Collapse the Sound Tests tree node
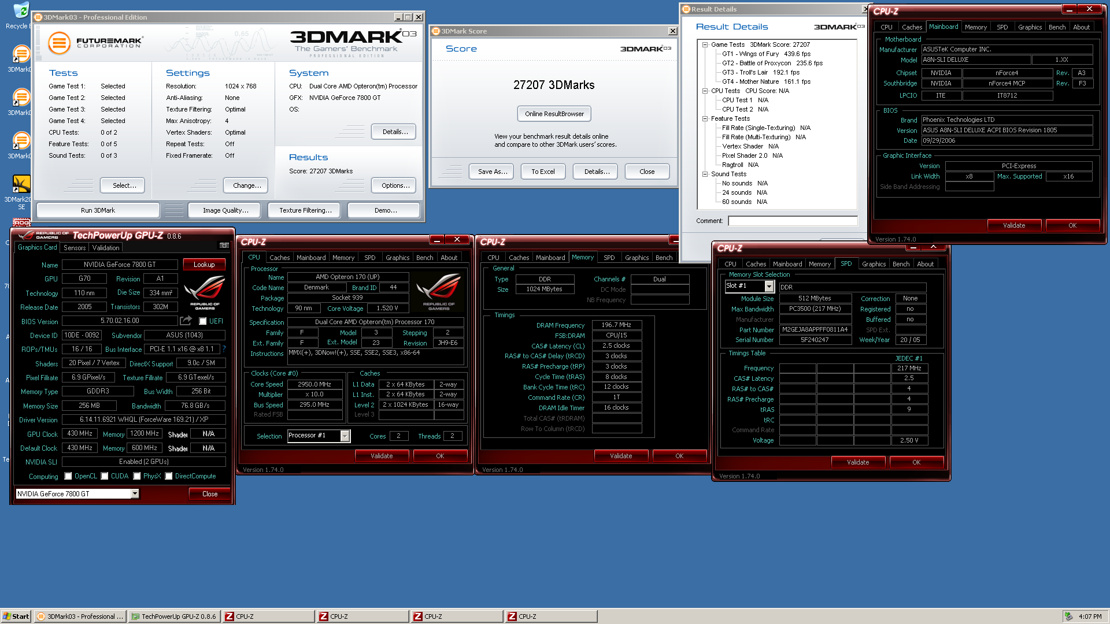1110x624 pixels. click(705, 174)
